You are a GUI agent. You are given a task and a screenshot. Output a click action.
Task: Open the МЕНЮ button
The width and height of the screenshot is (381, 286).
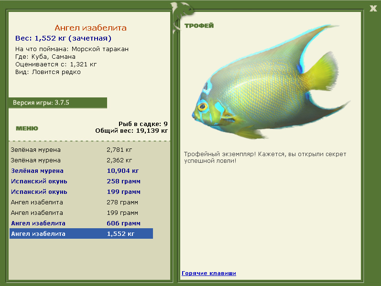pyautogui.click(x=27, y=128)
